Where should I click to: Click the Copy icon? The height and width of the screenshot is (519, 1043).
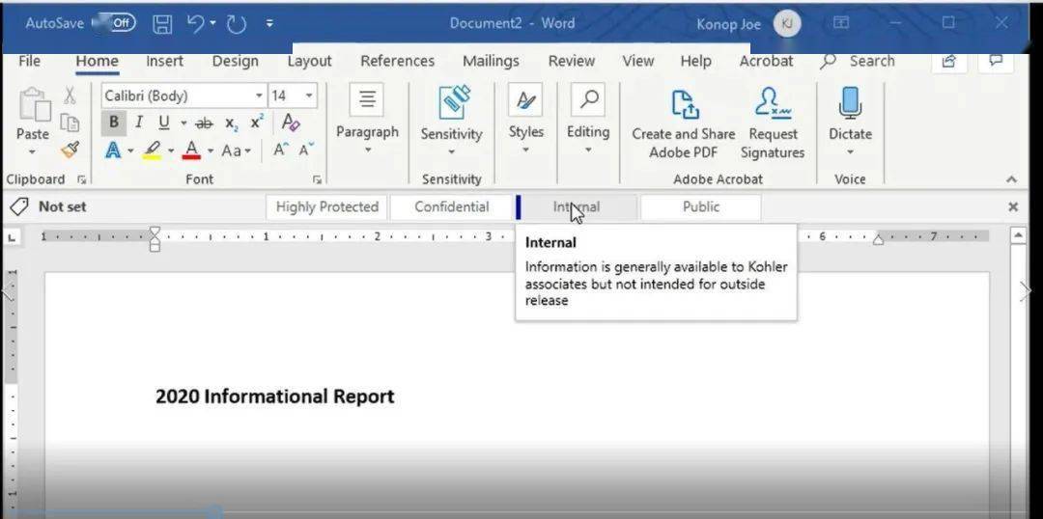[x=70, y=123]
